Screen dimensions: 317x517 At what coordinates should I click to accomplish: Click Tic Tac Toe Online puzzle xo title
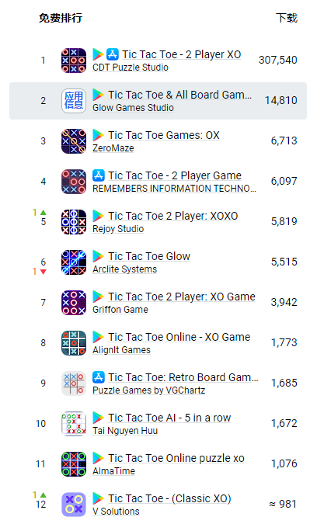point(176,458)
